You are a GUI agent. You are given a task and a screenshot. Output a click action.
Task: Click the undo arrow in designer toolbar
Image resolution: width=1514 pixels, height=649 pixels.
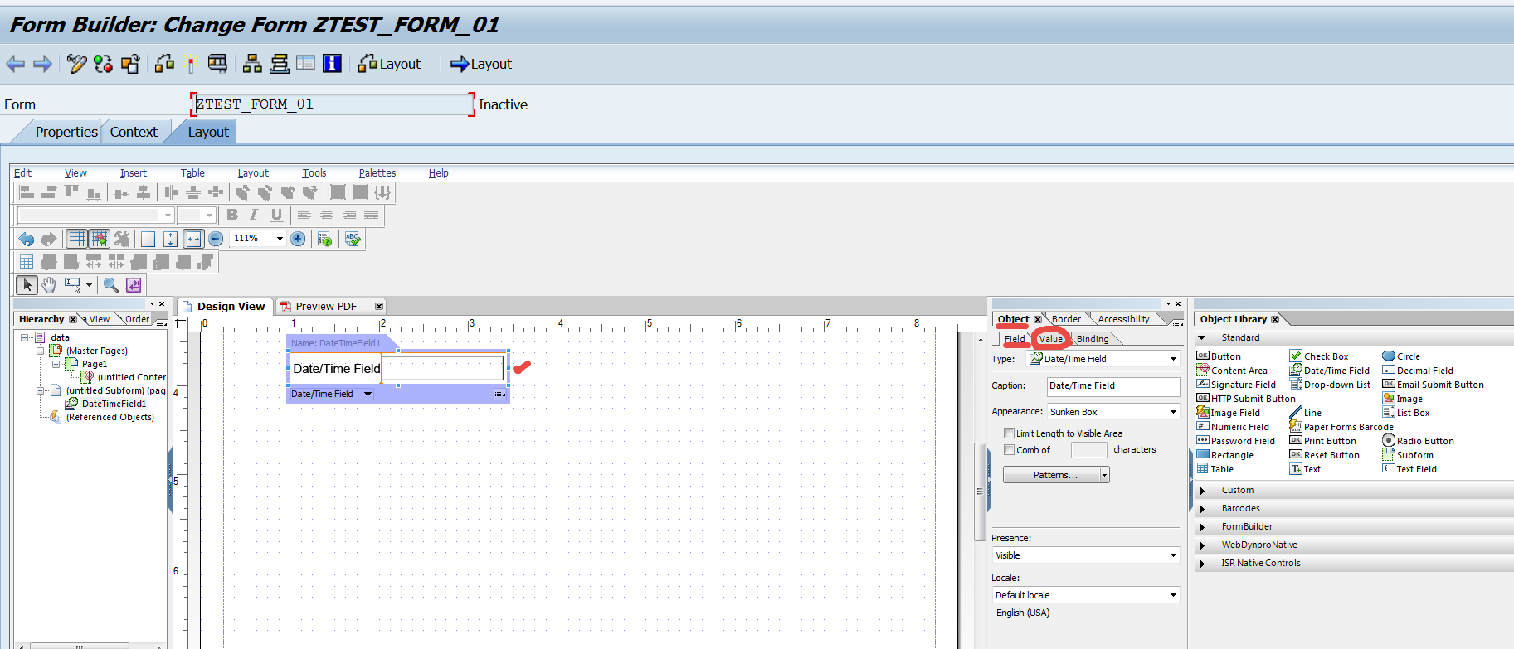coord(27,239)
